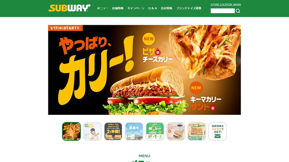Click the main curry promotion banner
Image resolution: width=289 pixels, height=162 pixels.
[144, 70]
